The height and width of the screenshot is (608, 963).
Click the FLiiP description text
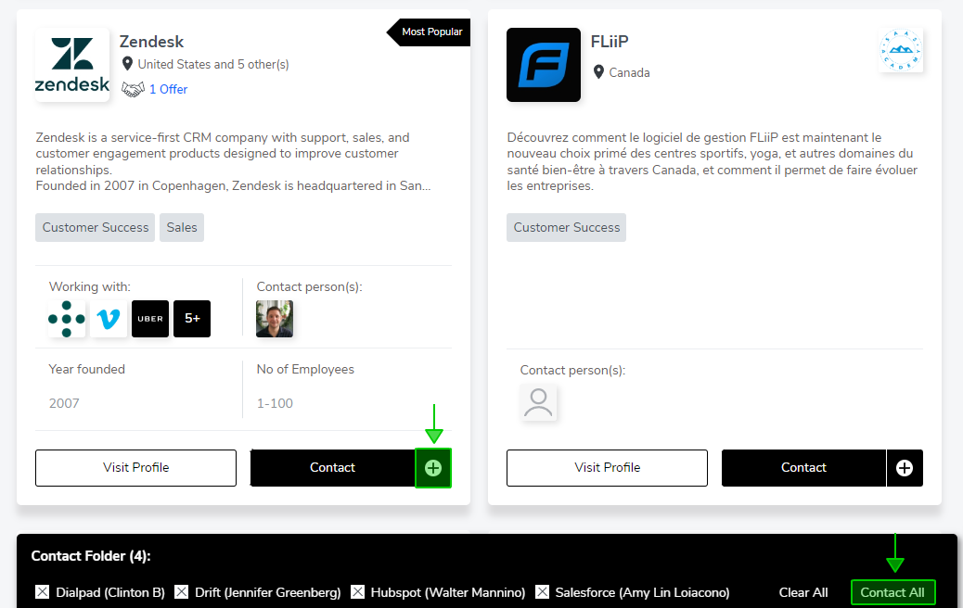pos(713,162)
